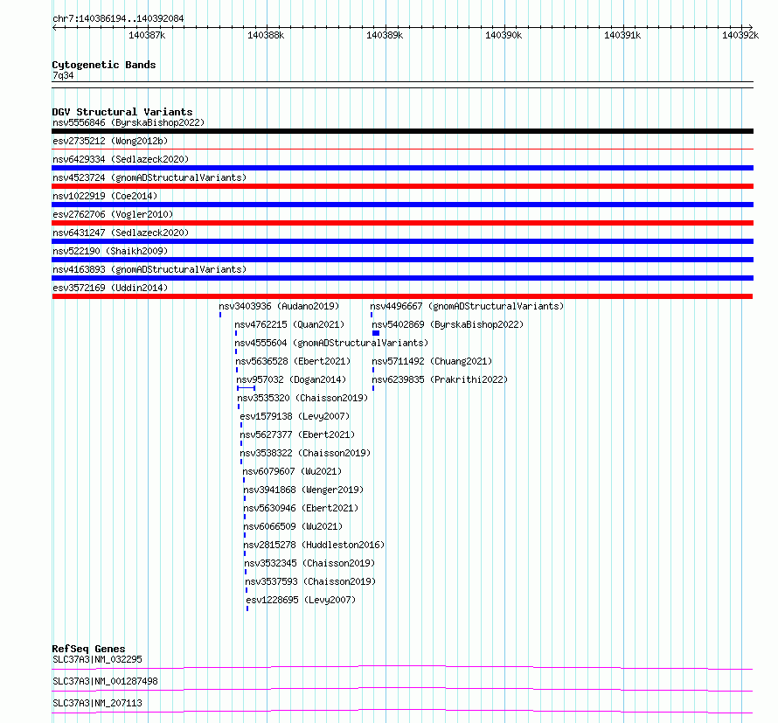Click the nsv5711492 (Chuang2021) label
This screenshot has height=723, width=778.
click(x=432, y=361)
